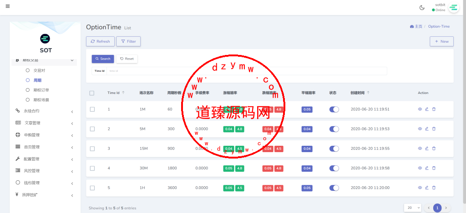The width and height of the screenshot is (466, 213).
Task: View details of the 30M row
Action: tap(420, 168)
